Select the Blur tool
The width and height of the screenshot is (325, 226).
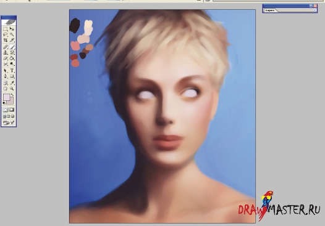pyautogui.click(x=6, y=63)
